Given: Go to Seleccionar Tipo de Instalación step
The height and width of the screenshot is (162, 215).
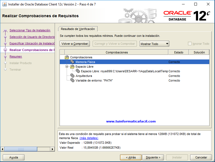Looking at the screenshot, I should 30,30.
